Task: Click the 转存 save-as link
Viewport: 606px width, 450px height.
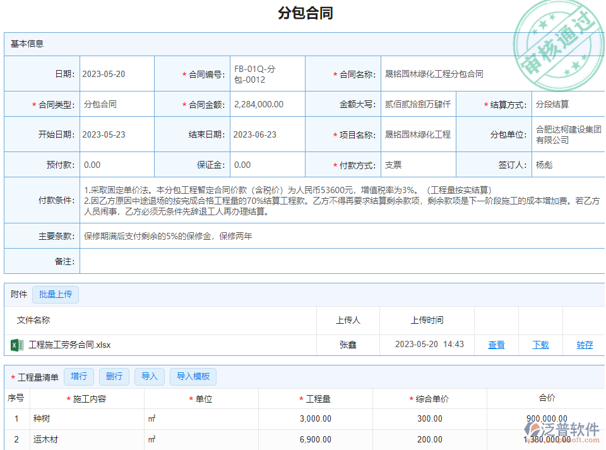Action: [585, 345]
